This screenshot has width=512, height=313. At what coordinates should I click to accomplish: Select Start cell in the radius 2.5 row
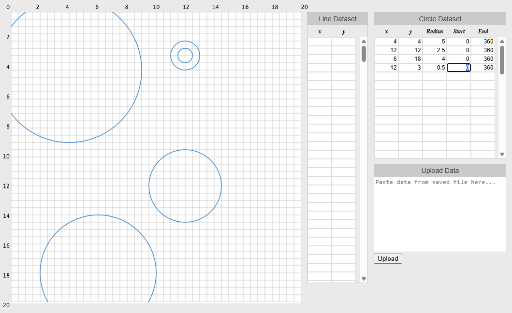[459, 50]
